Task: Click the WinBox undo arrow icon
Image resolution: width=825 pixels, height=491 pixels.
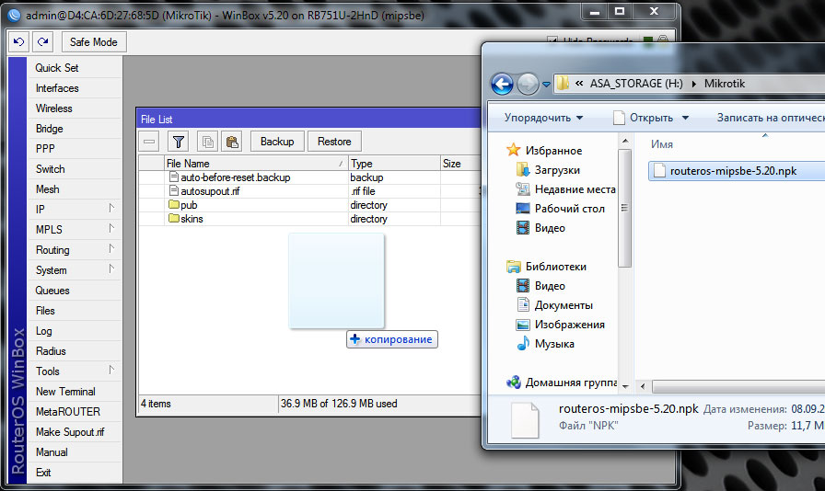Action: pyautogui.click(x=18, y=42)
